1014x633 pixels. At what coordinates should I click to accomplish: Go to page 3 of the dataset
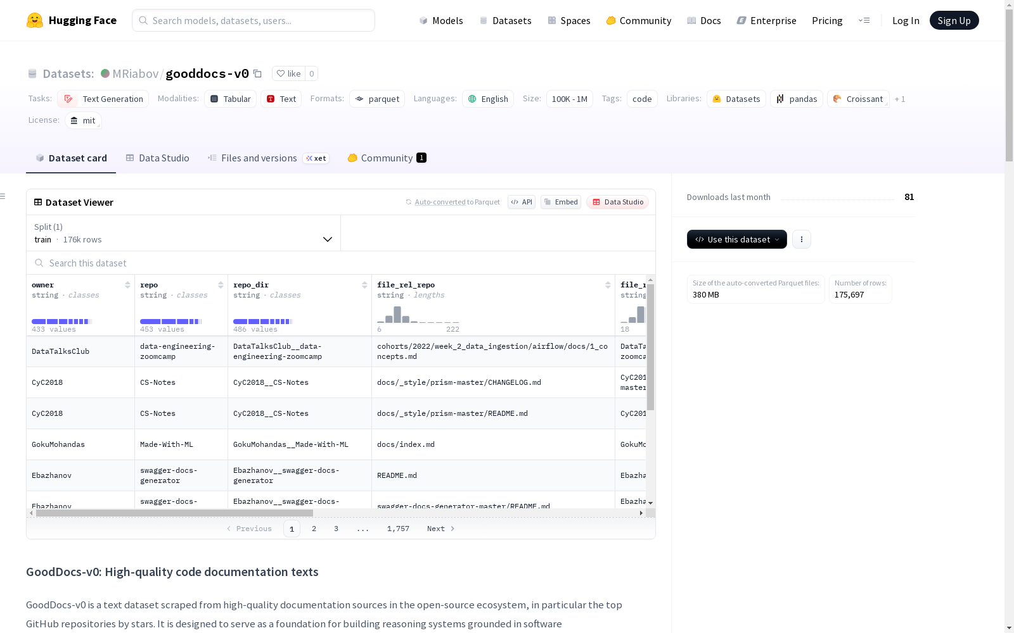(x=336, y=529)
